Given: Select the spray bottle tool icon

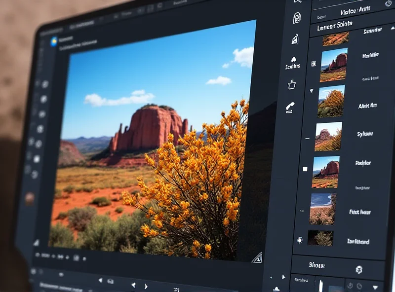Looking at the screenshot, I should click(295, 39).
